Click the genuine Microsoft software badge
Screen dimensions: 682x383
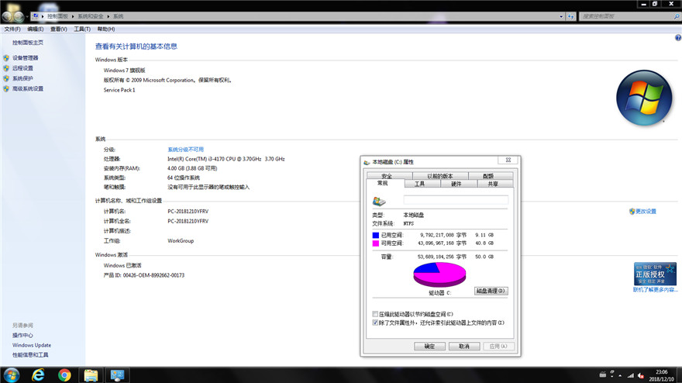click(x=655, y=274)
